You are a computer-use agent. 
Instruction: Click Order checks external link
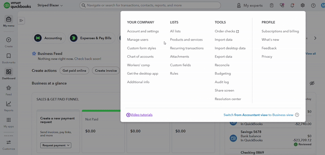coord(227,31)
